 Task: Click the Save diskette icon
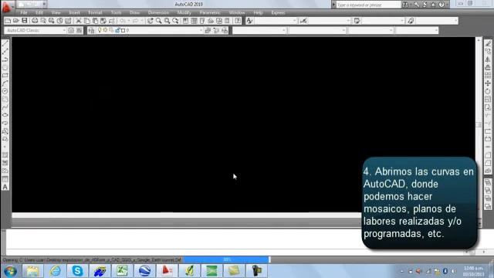(24, 21)
